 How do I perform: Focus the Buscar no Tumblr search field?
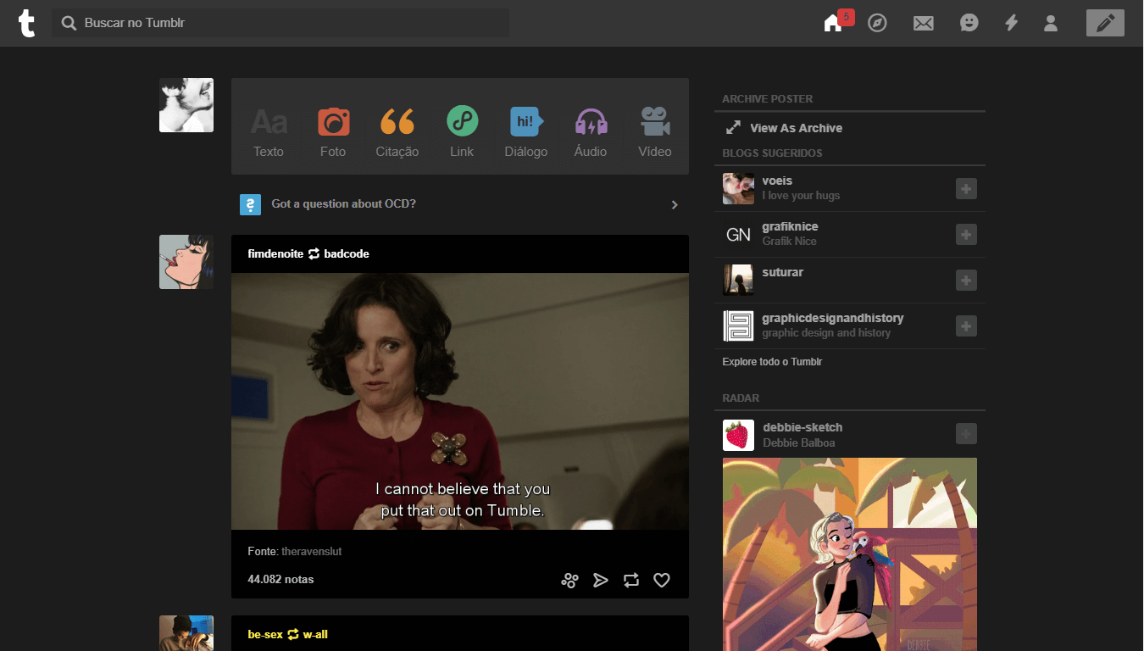pyautogui.click(x=280, y=23)
